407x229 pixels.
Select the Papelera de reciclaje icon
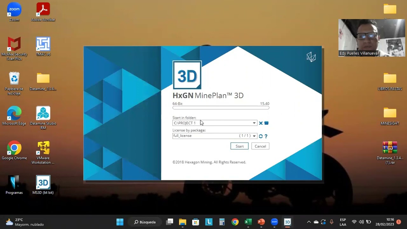click(x=14, y=84)
